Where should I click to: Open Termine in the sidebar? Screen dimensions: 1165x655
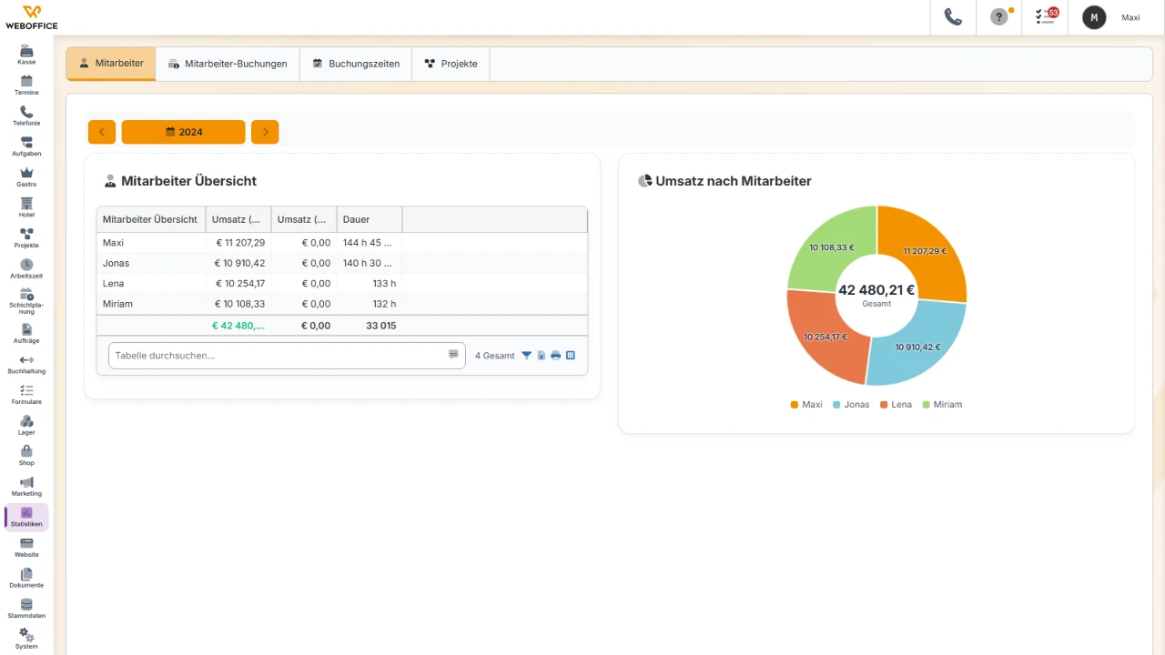click(x=26, y=86)
